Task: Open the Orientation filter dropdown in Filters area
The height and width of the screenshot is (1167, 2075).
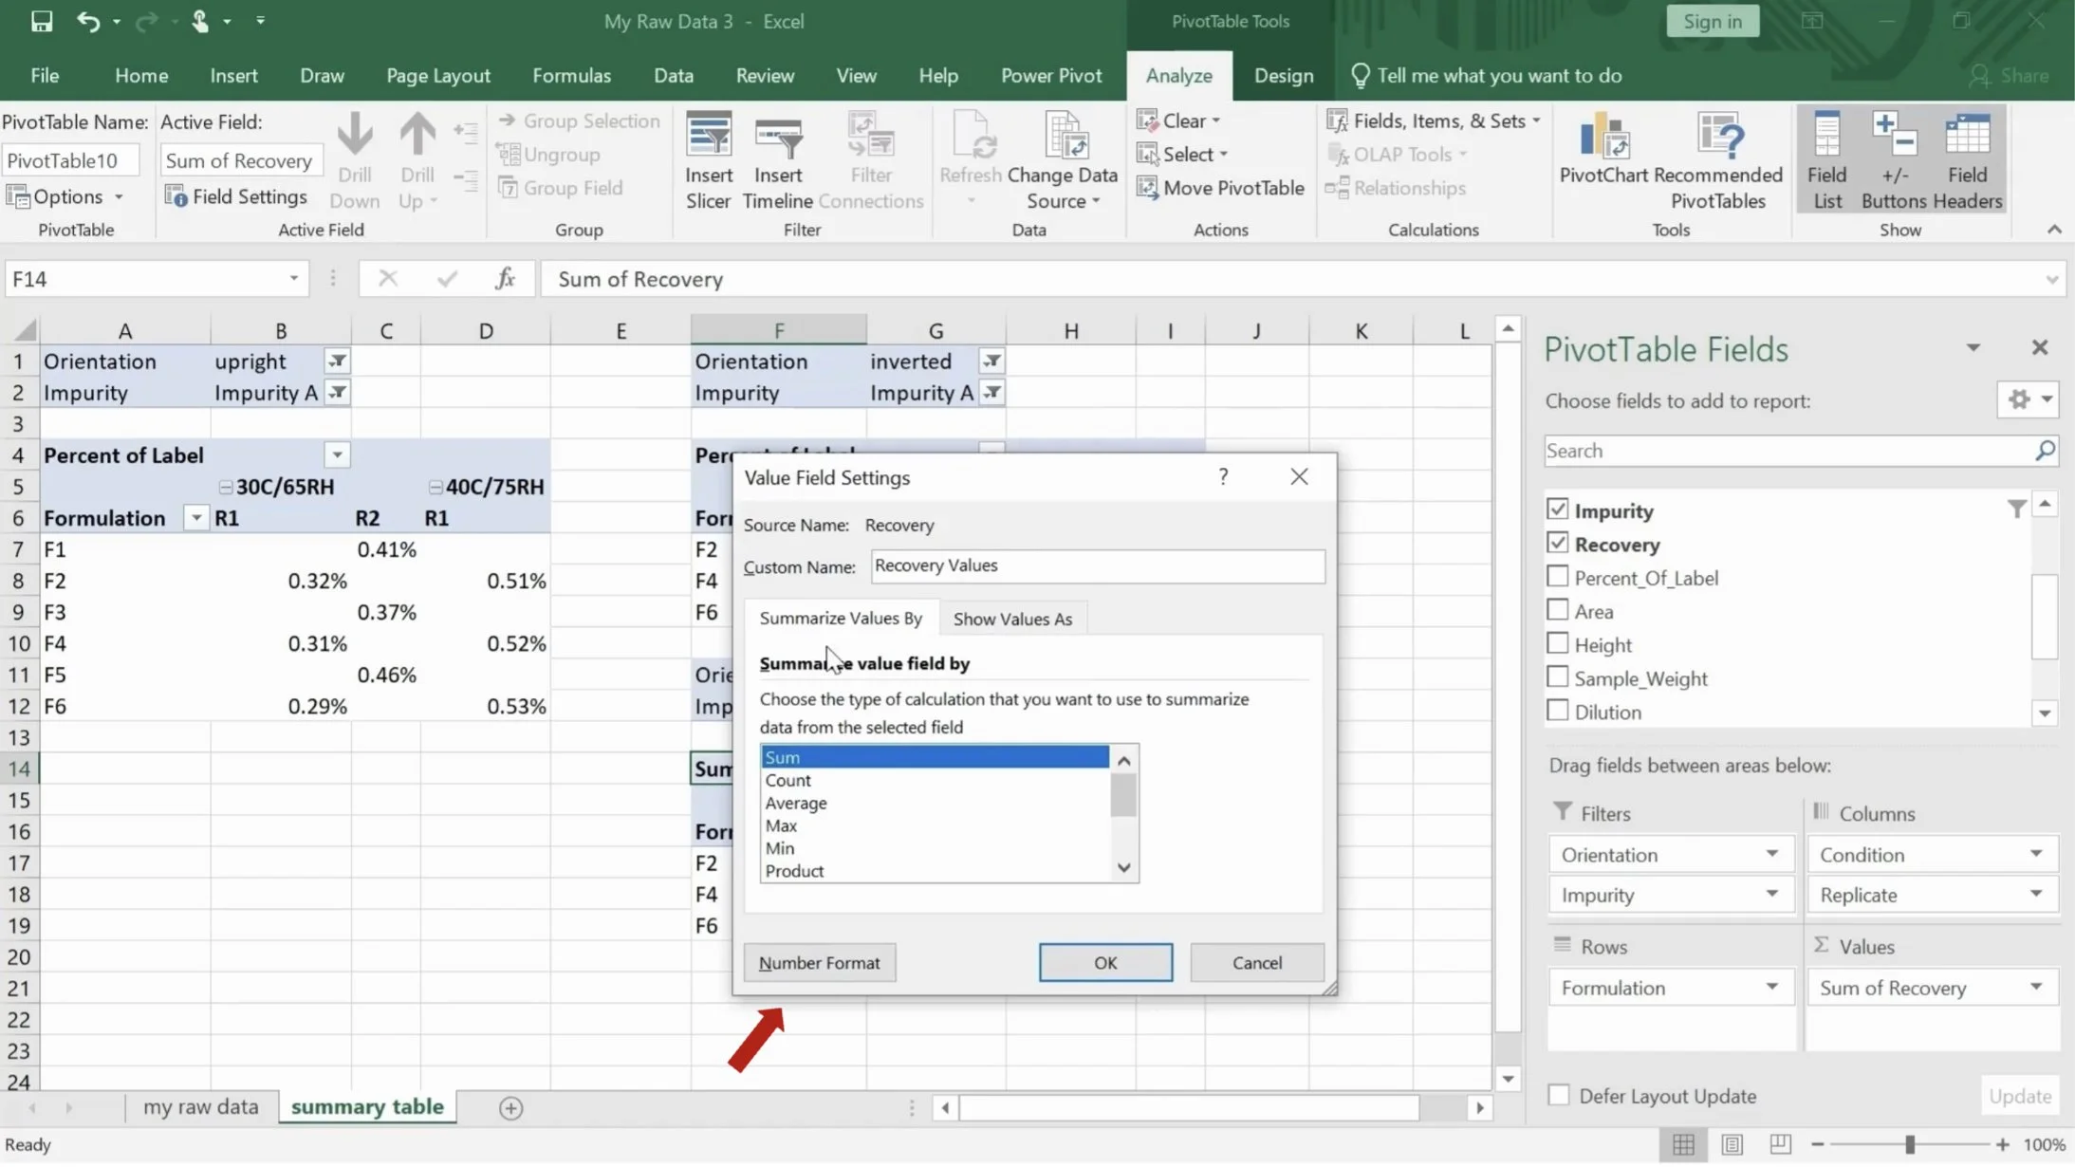Action: coord(1772,854)
